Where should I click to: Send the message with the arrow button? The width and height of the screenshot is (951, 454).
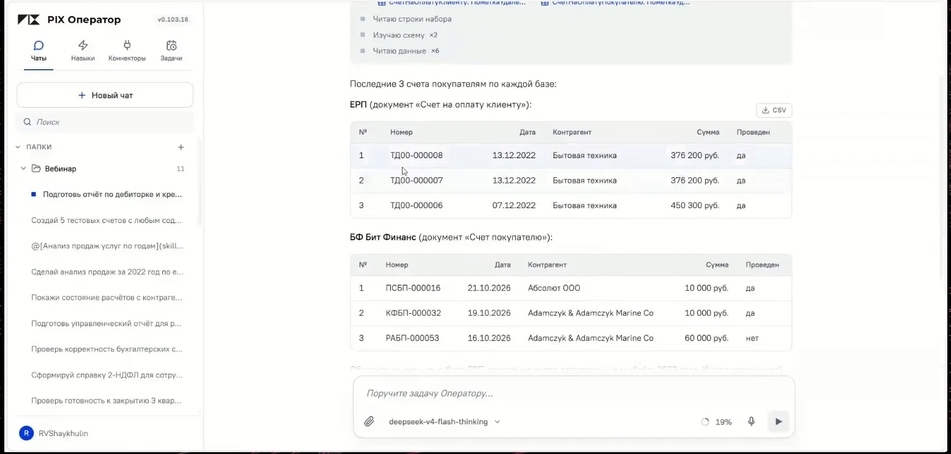tap(778, 422)
